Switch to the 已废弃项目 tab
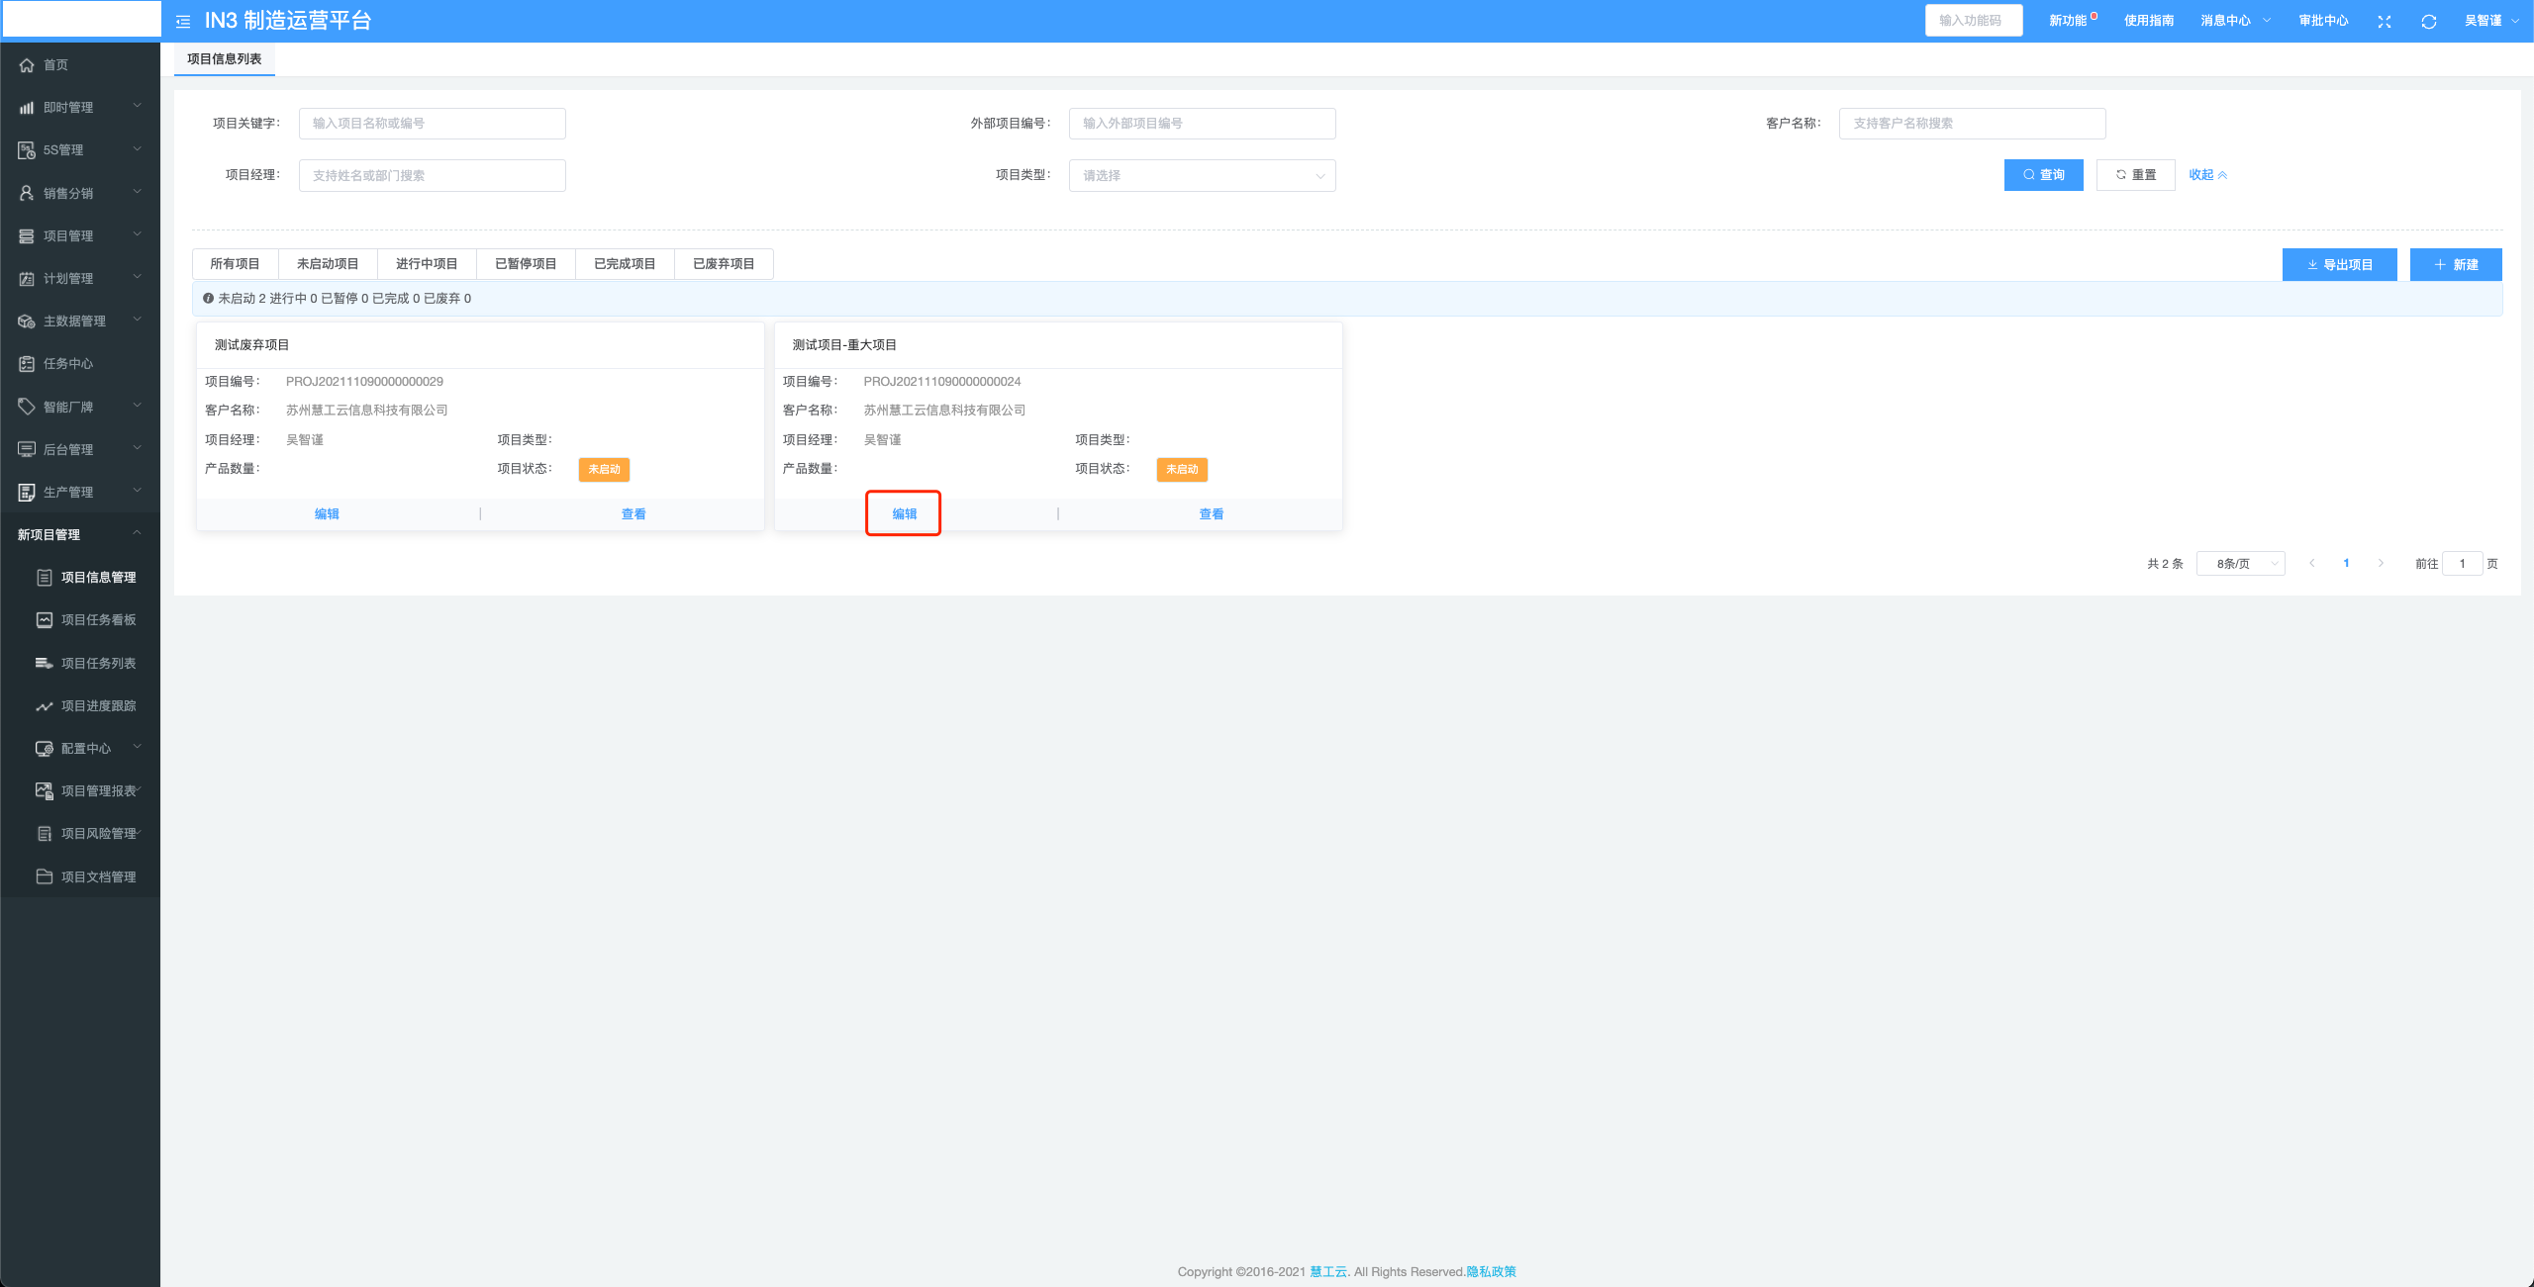 (x=724, y=264)
